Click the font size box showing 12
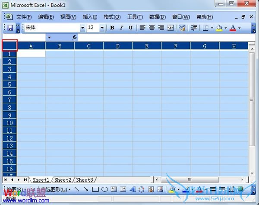The height and width of the screenshot is (205, 259). pyautogui.click(x=93, y=28)
